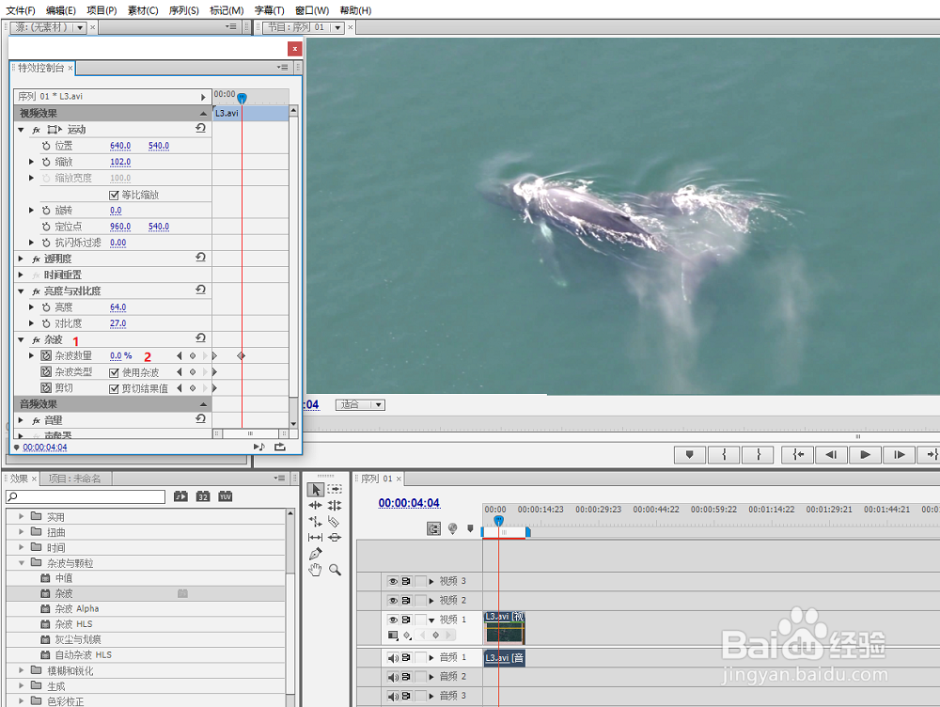Expand the 模糊和锐化 effects folder
Viewport: 940px width, 707px height.
[x=22, y=669]
